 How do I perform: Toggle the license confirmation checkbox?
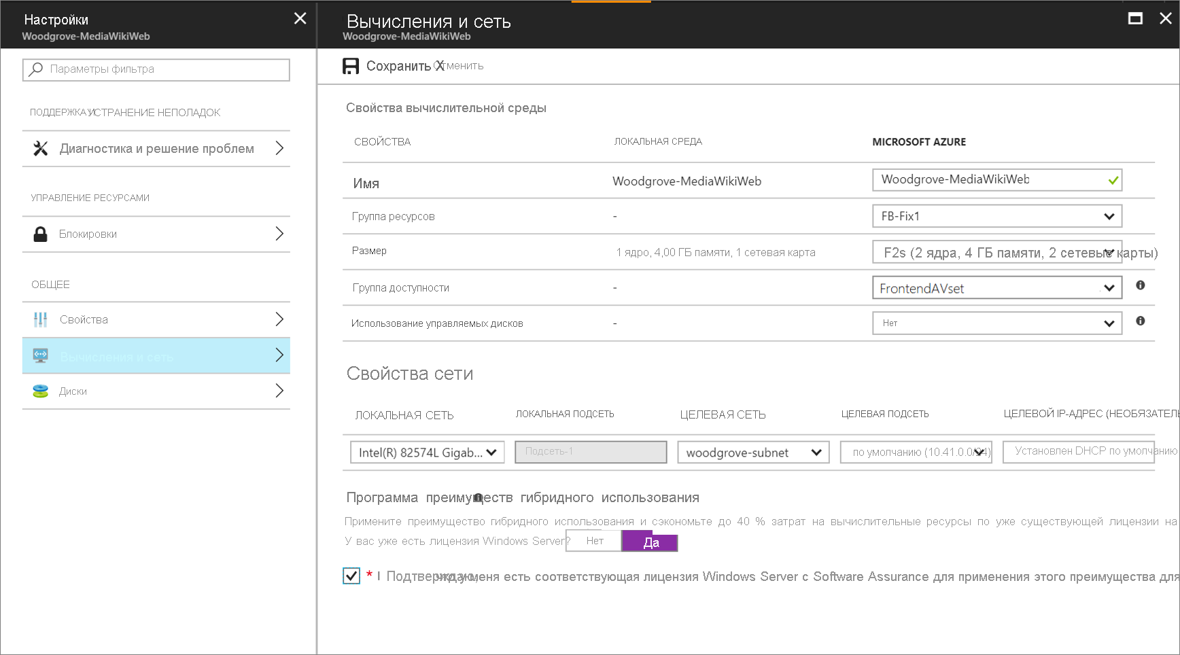351,576
